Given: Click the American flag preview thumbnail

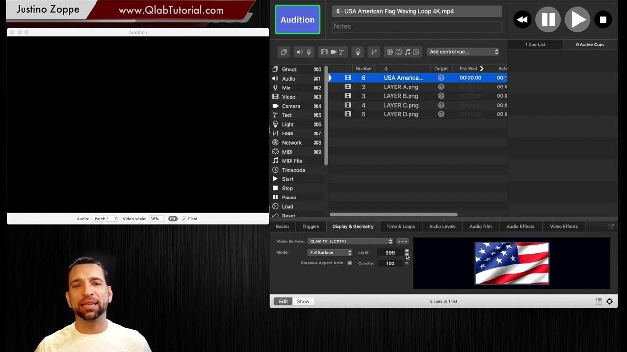Looking at the screenshot, I should pyautogui.click(x=511, y=263).
